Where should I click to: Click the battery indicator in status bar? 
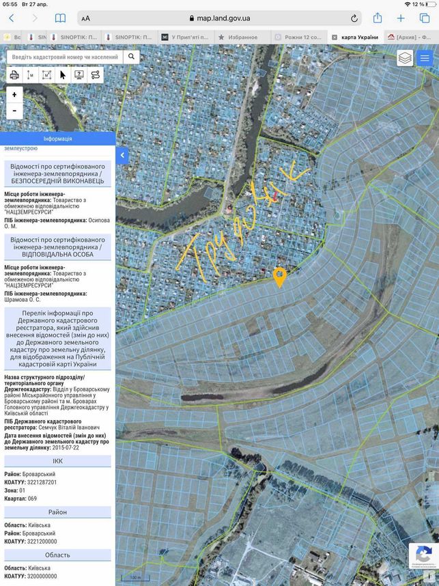point(431,4)
